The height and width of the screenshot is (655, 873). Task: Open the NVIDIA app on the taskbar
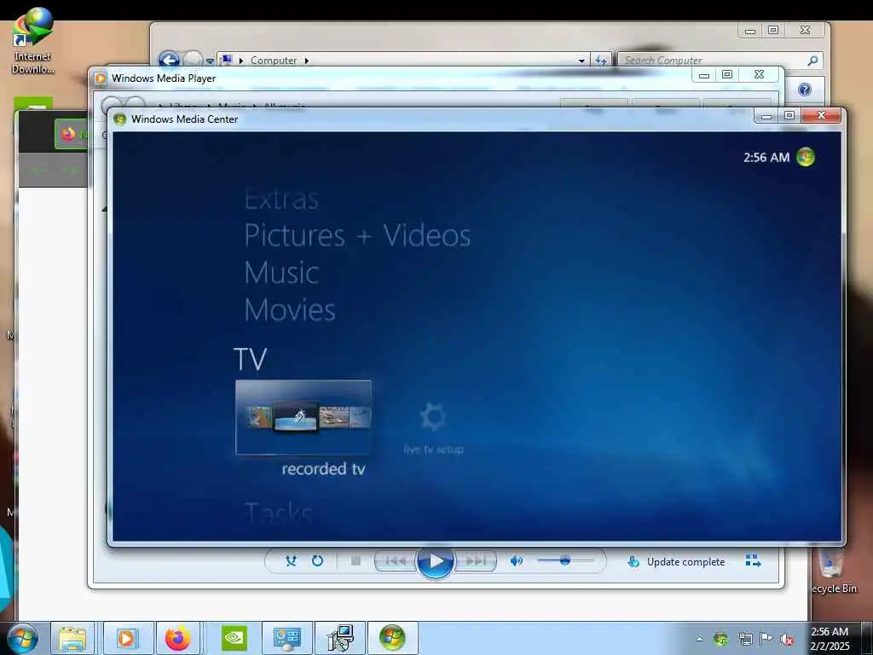234,638
